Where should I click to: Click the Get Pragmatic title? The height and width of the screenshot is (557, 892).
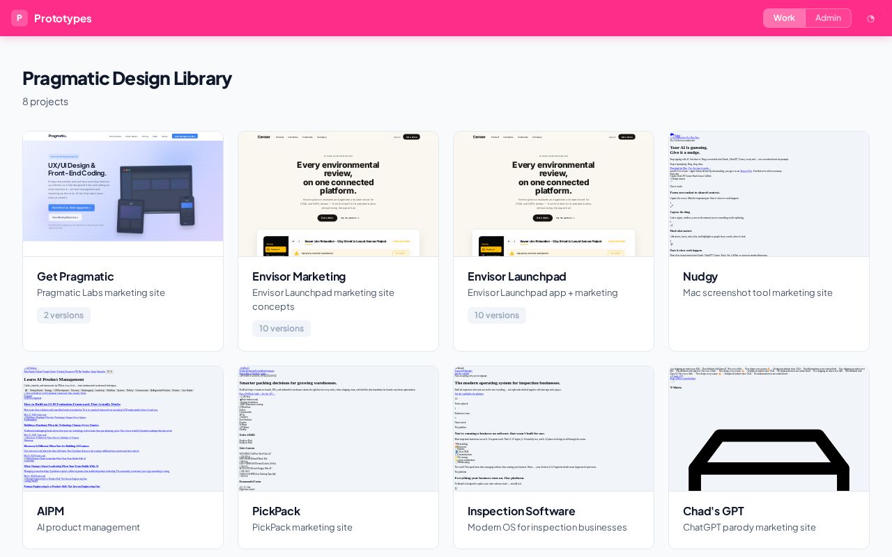pyautogui.click(x=75, y=276)
